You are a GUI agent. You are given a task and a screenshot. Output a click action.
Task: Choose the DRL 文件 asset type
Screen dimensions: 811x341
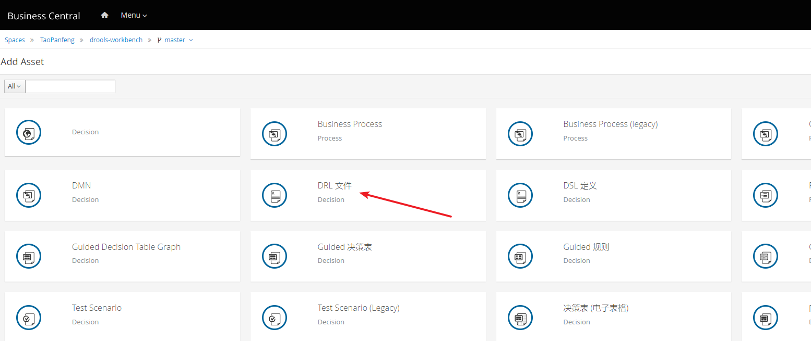point(335,185)
